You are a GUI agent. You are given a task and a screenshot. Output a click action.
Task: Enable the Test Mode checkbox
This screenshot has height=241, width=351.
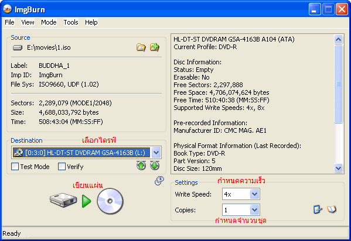click(15, 167)
